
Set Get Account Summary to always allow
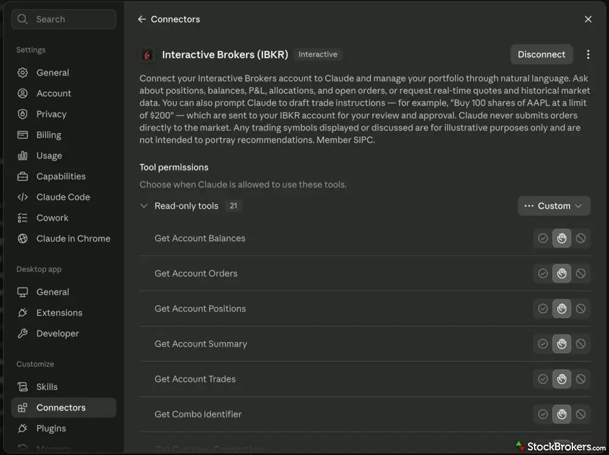[543, 344]
